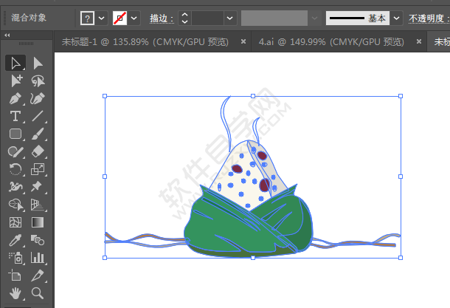Click the 描边 stroke panel link
Image resolution: width=450 pixels, height=308 pixels.
click(160, 18)
